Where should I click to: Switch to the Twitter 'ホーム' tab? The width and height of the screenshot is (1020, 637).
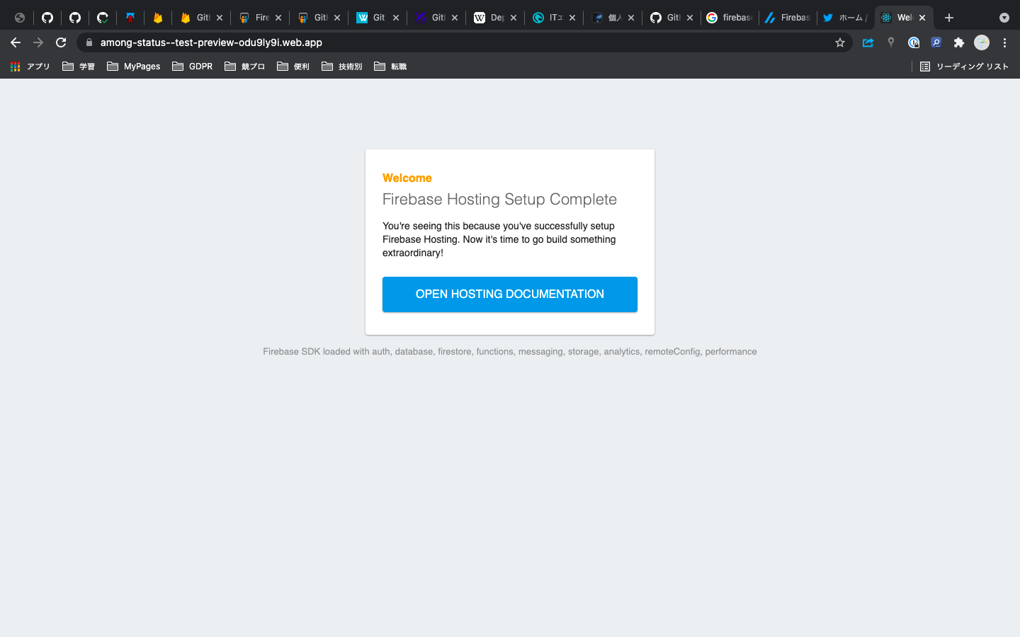[x=845, y=18]
